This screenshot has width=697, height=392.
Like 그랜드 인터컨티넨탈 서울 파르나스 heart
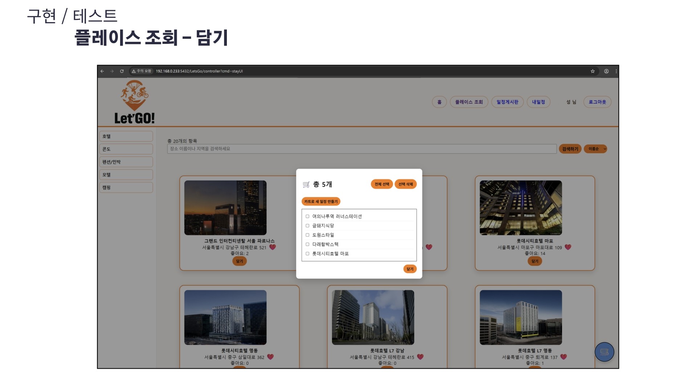273,247
